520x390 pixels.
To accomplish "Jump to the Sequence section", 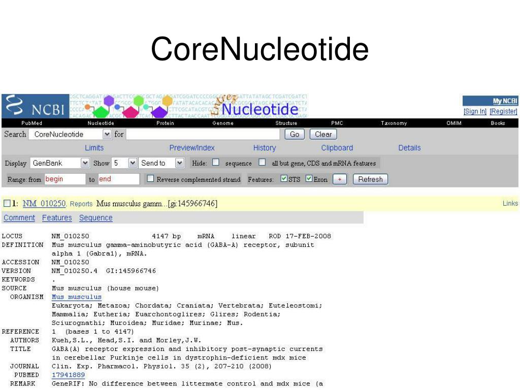I will pyautogui.click(x=96, y=218).
